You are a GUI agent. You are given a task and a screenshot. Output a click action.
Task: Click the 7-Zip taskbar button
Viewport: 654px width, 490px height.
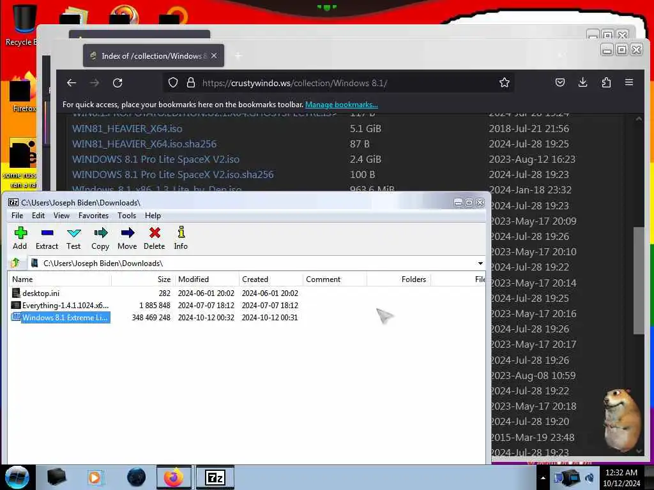pos(215,477)
